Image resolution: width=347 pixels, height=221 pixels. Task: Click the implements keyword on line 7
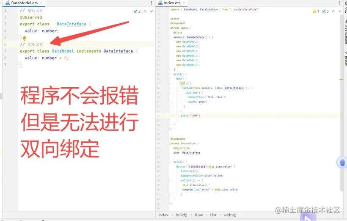(88, 51)
